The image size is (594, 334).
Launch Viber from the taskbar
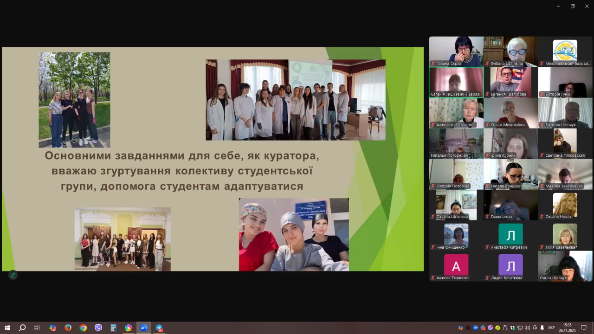(98, 328)
